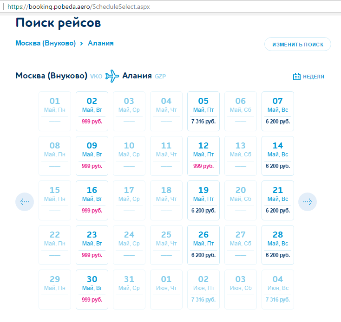Click the next dates right arrow
This screenshot has height=322, width=341.
(307, 202)
